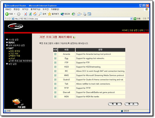
Task: Open the Back button history dropdown arrow
Action: coord(15,14)
